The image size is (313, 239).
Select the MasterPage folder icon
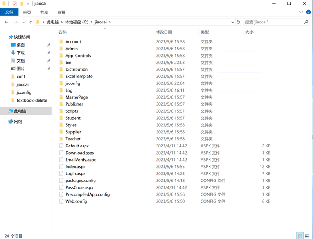(x=61, y=97)
